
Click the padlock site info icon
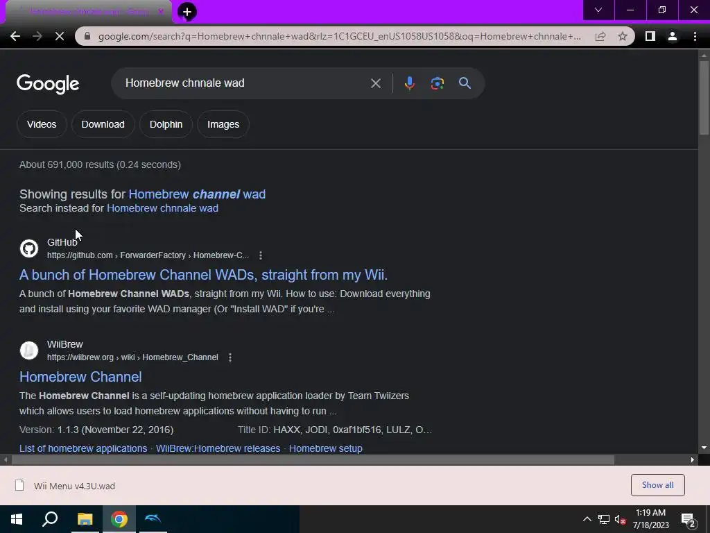(87, 36)
